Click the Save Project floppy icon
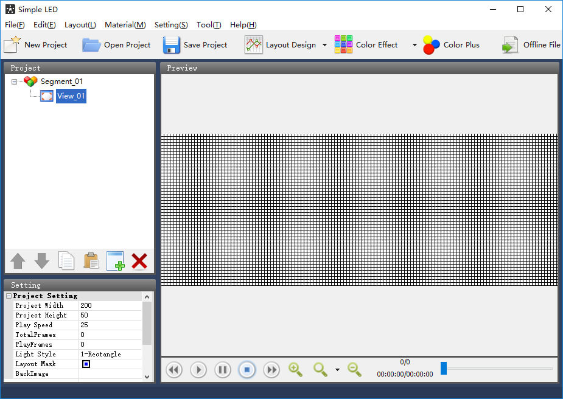The width and height of the screenshot is (563, 399). pos(171,45)
